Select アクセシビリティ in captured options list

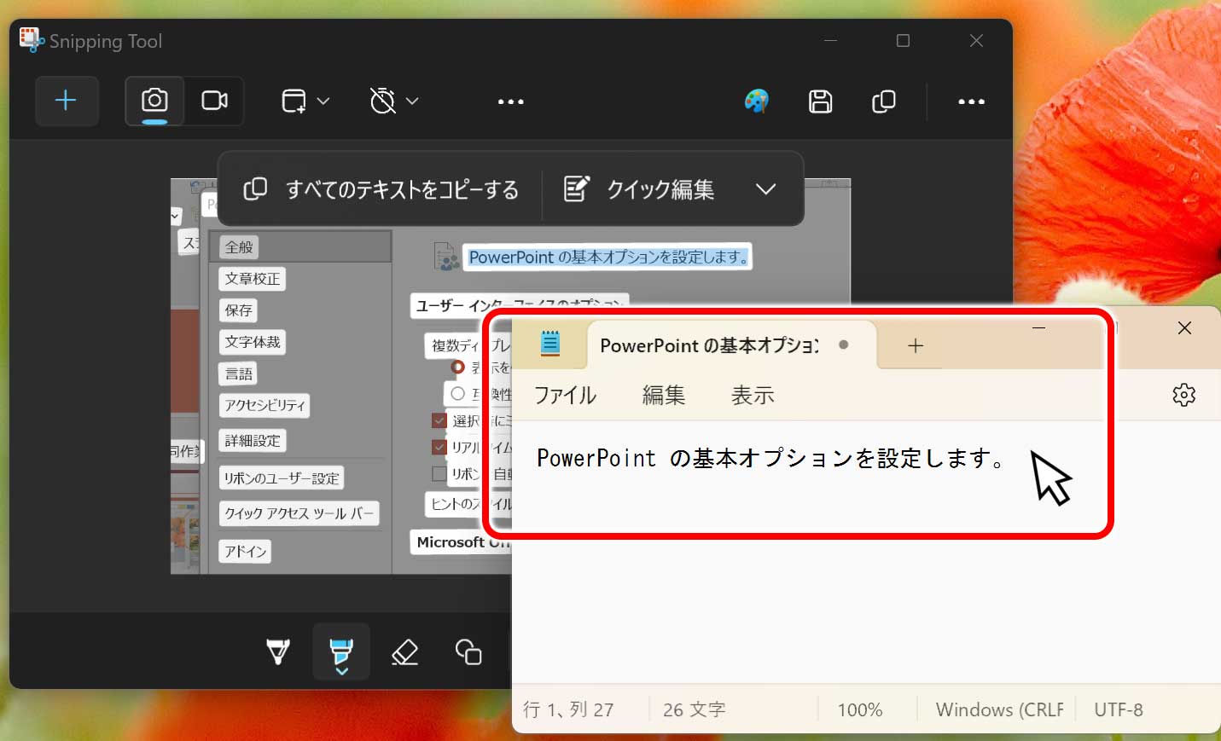(265, 405)
